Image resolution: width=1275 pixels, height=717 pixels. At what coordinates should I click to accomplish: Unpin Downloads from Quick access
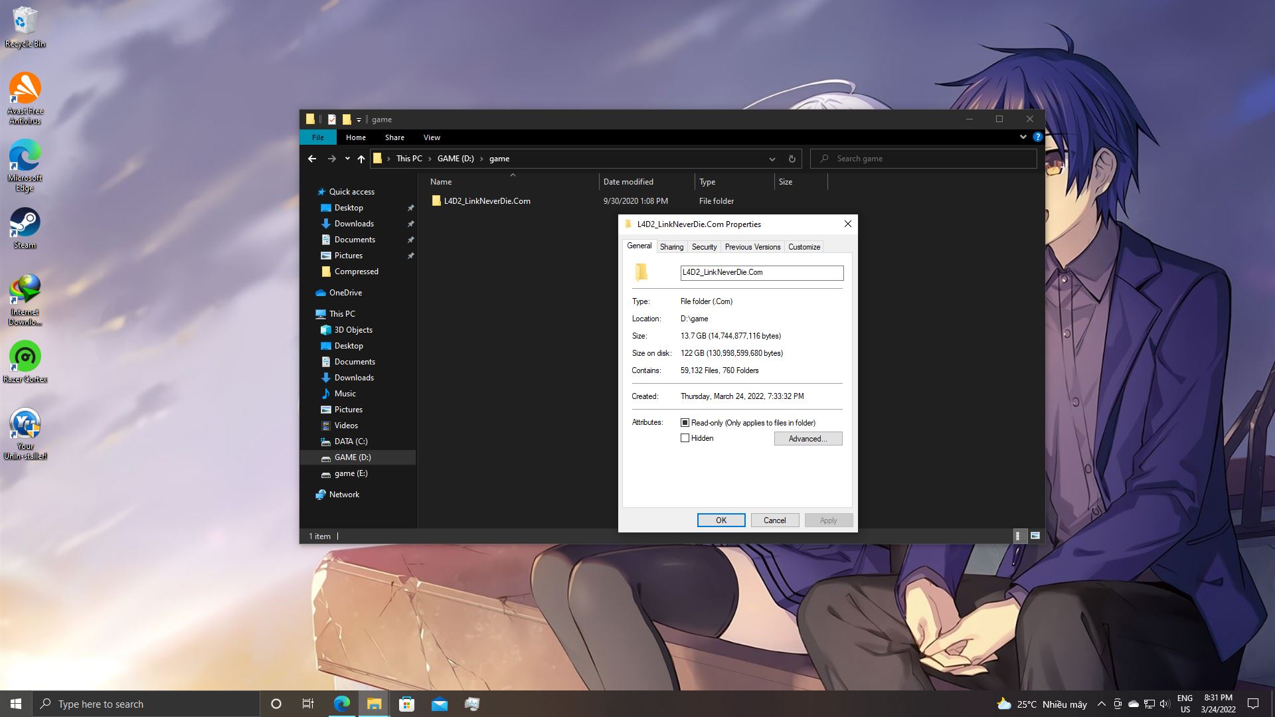pos(411,224)
